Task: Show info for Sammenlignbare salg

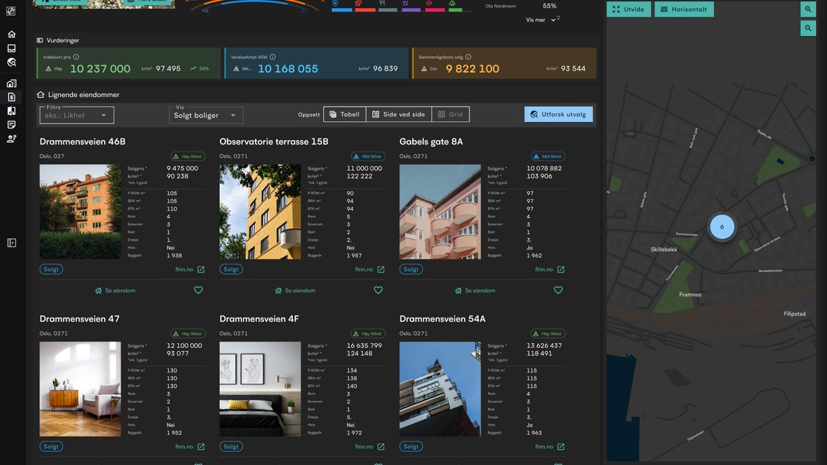Action: [x=469, y=57]
